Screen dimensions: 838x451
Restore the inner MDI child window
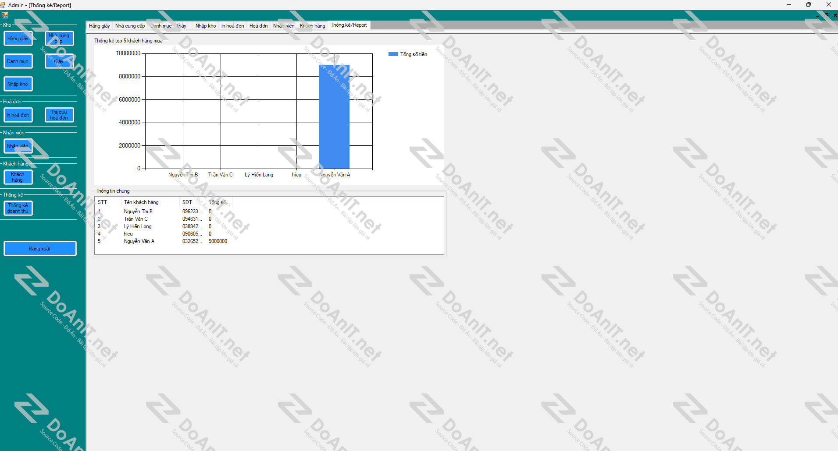click(827, 15)
